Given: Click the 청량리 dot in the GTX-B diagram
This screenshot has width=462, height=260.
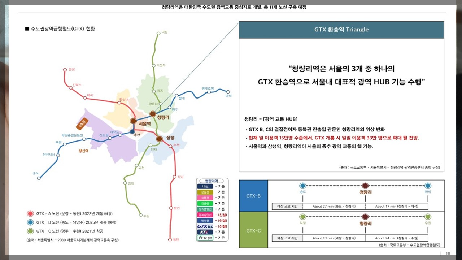Looking at the screenshot, I should (365, 186).
